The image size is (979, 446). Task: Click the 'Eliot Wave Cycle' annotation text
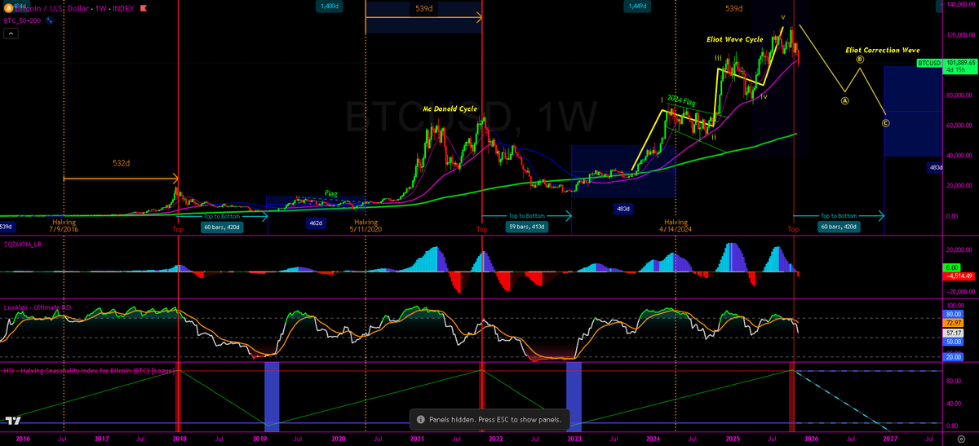(x=734, y=39)
